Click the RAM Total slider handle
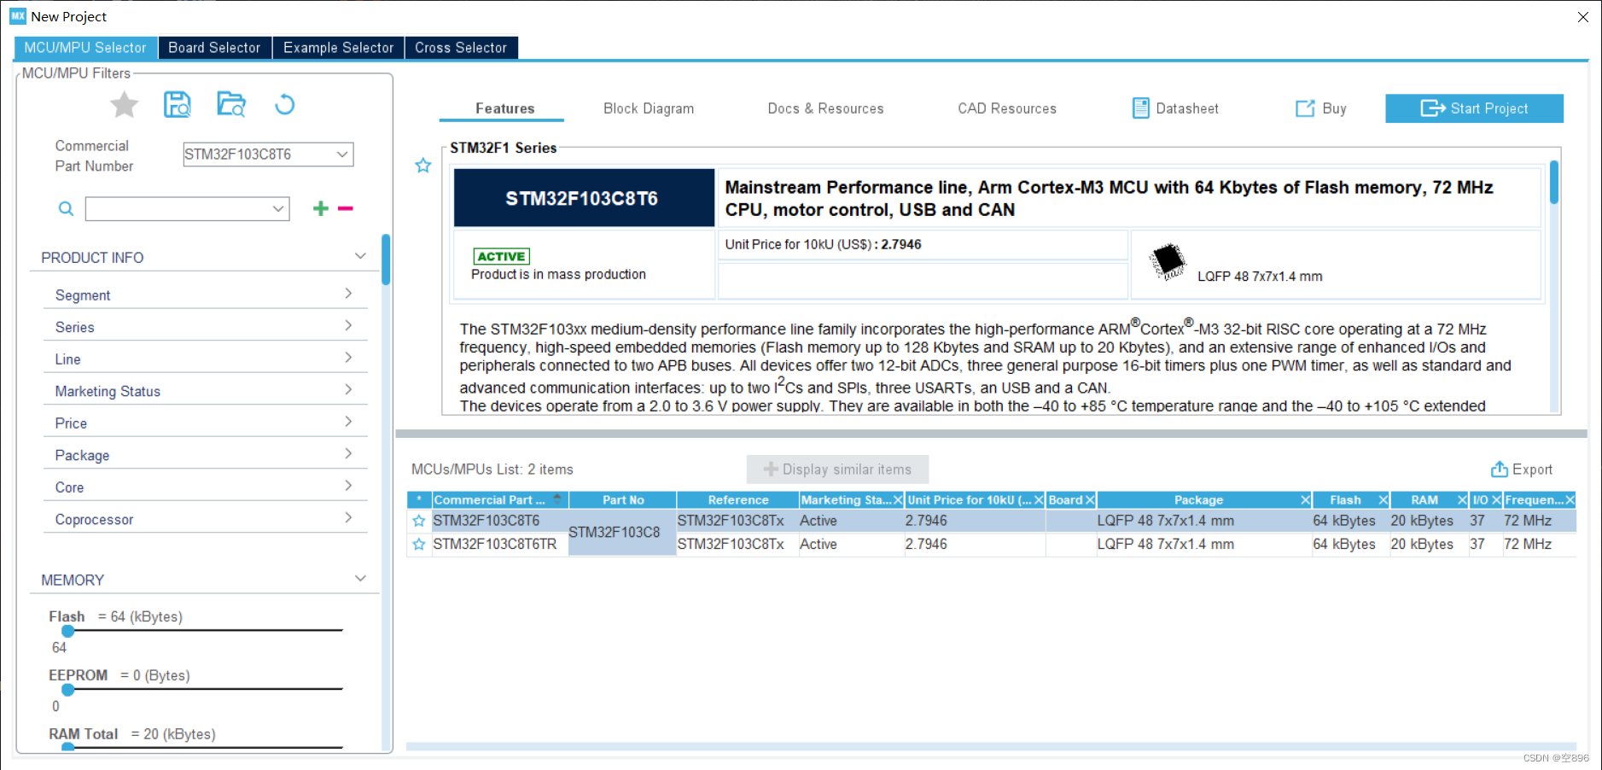 [x=68, y=747]
